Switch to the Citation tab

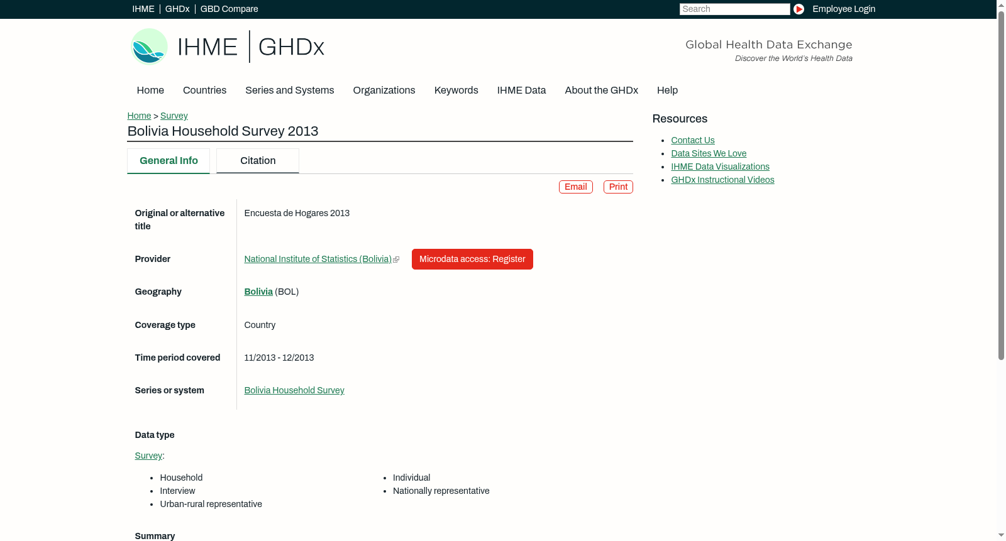[258, 161]
